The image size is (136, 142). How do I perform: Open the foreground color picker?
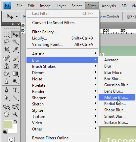(8, 125)
